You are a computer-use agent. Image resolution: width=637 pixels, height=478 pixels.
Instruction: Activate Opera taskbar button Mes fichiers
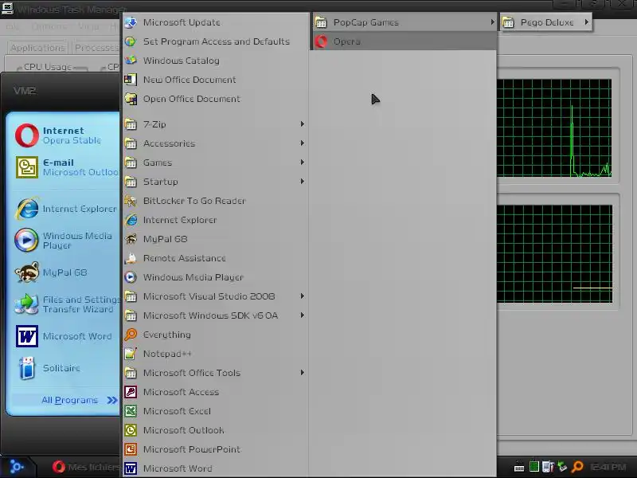click(x=86, y=467)
